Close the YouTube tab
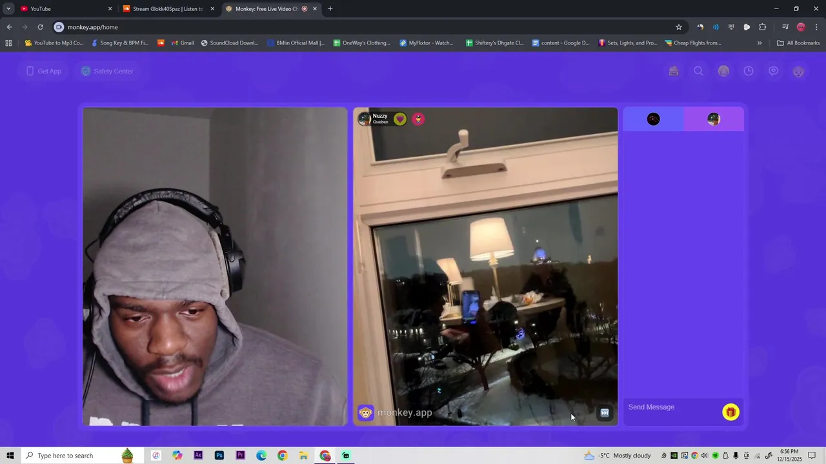 point(110,9)
